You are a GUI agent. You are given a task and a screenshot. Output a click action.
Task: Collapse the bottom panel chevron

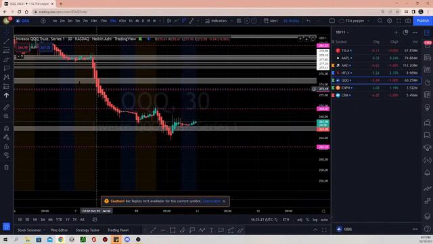(x=315, y=230)
